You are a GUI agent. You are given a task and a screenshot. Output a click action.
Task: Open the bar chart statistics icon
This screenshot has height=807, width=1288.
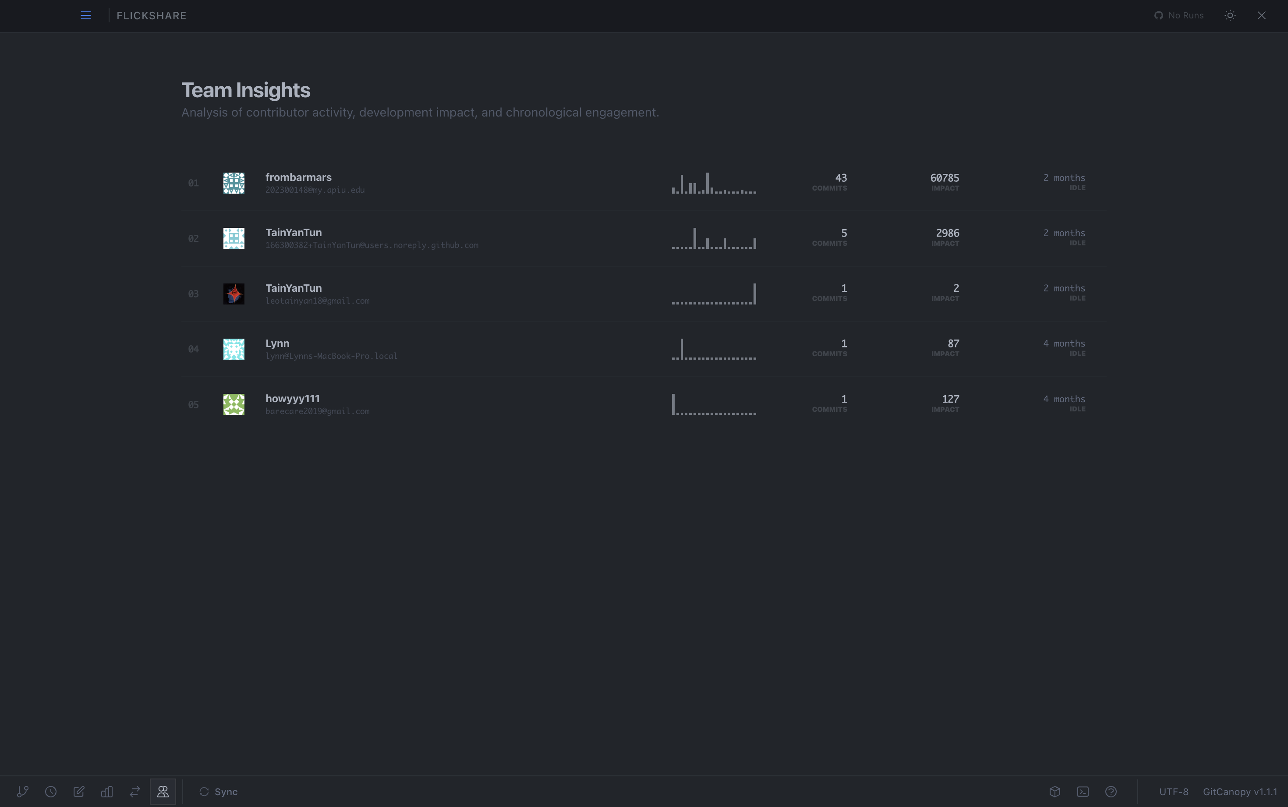pos(107,792)
